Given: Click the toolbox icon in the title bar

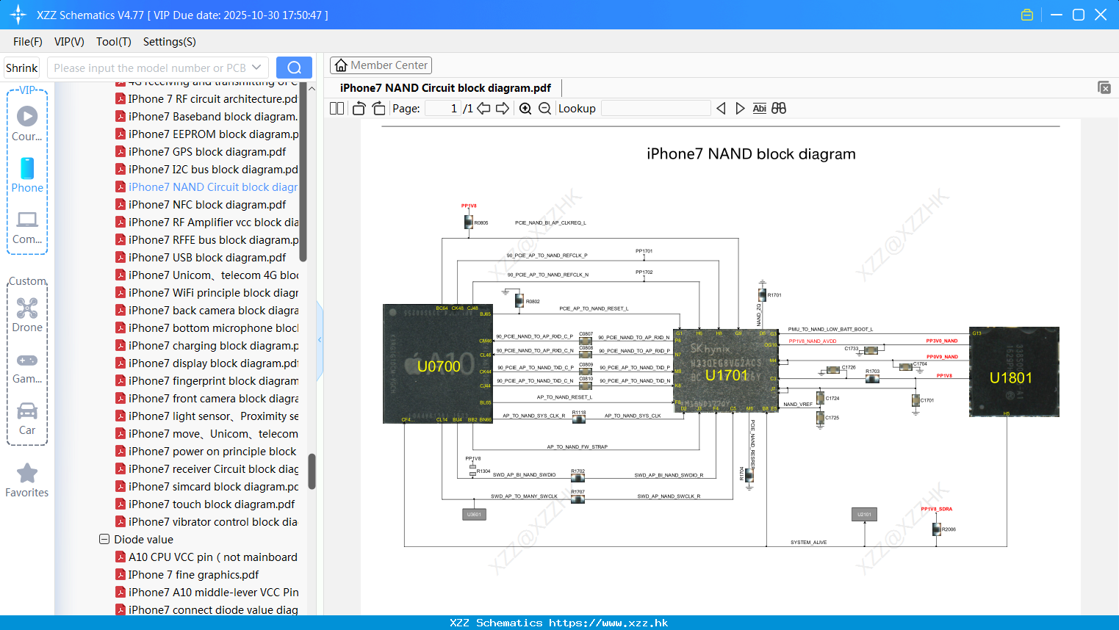Looking at the screenshot, I should [1027, 15].
